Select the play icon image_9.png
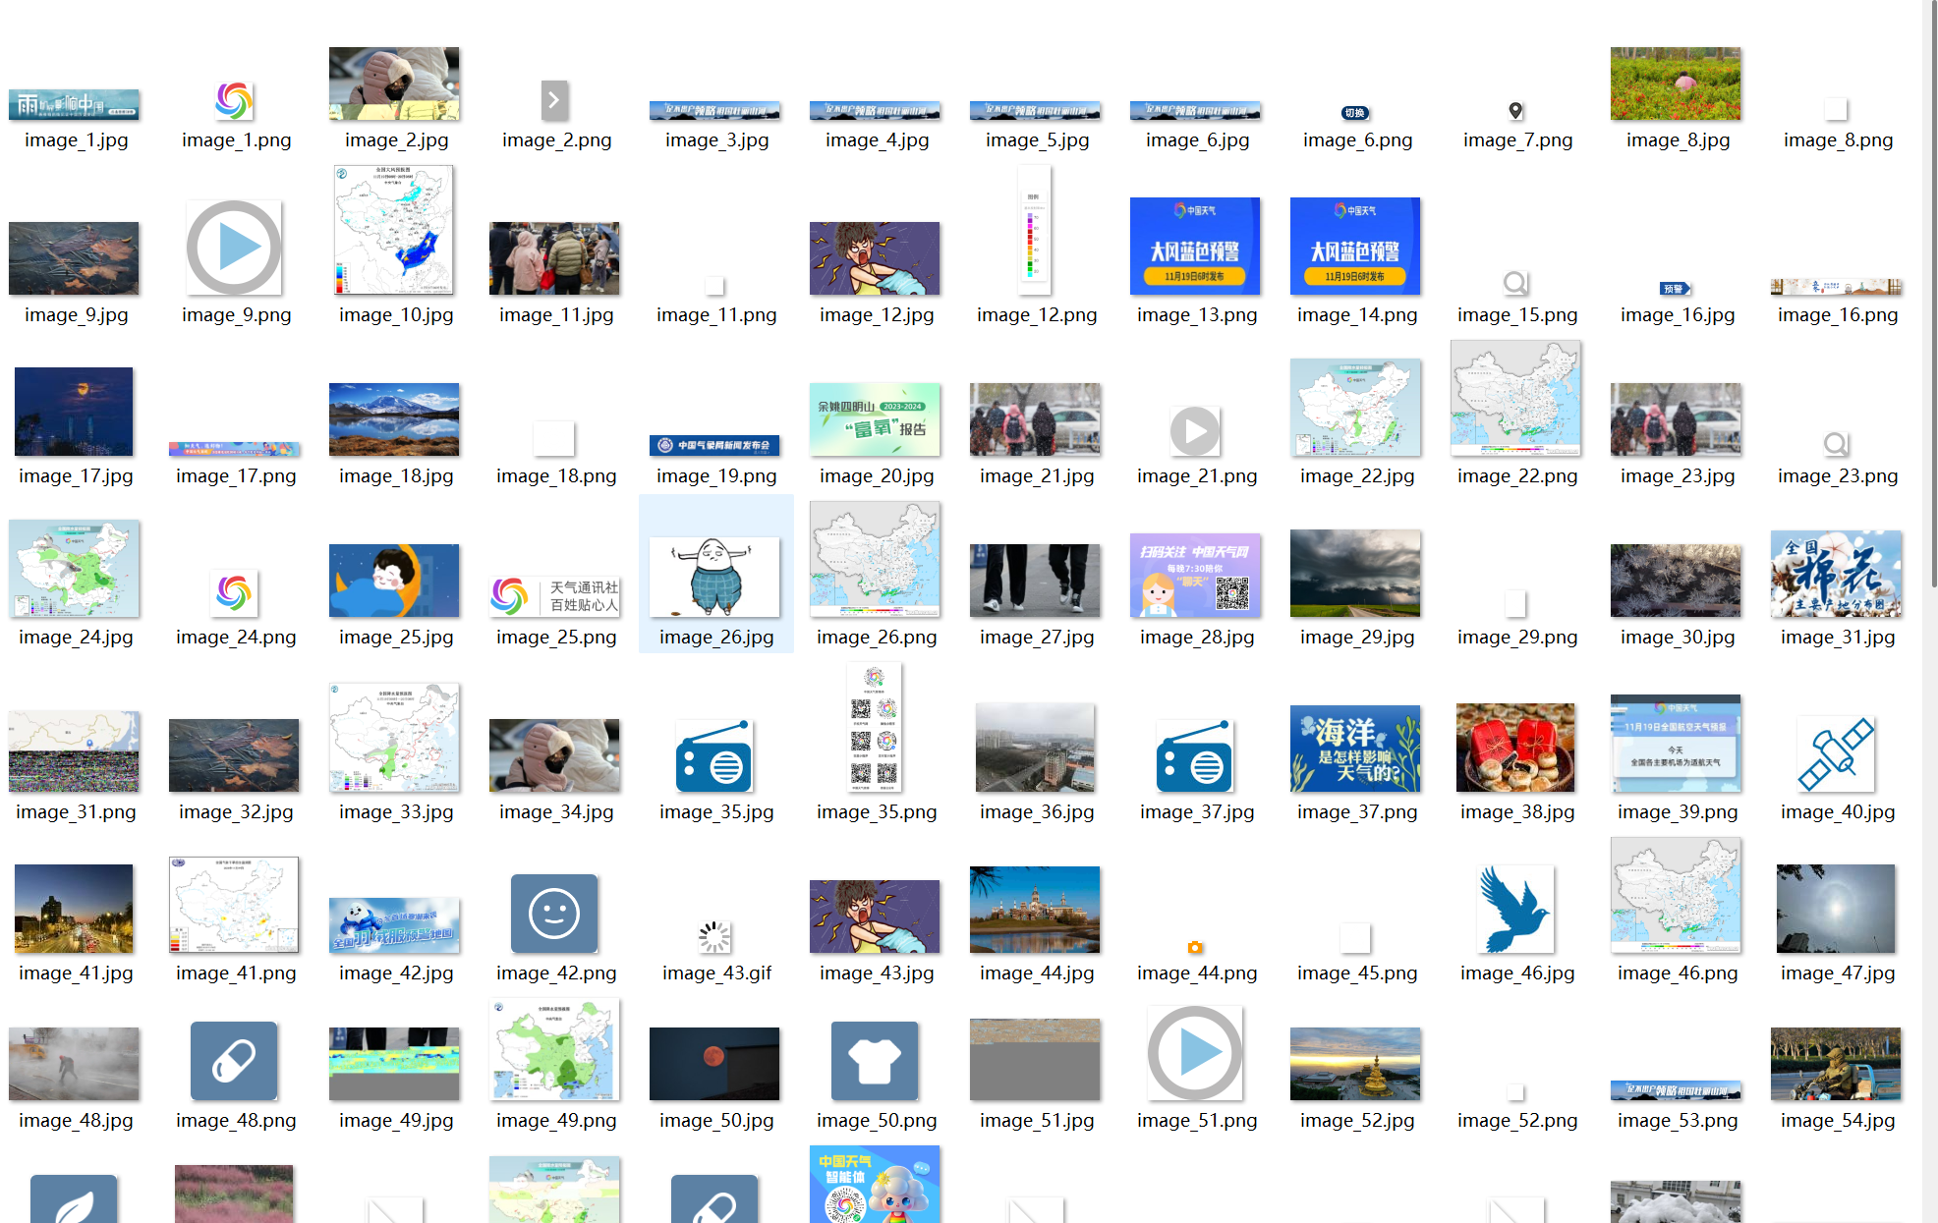Screen dimensions: 1938x1223 [x=234, y=248]
